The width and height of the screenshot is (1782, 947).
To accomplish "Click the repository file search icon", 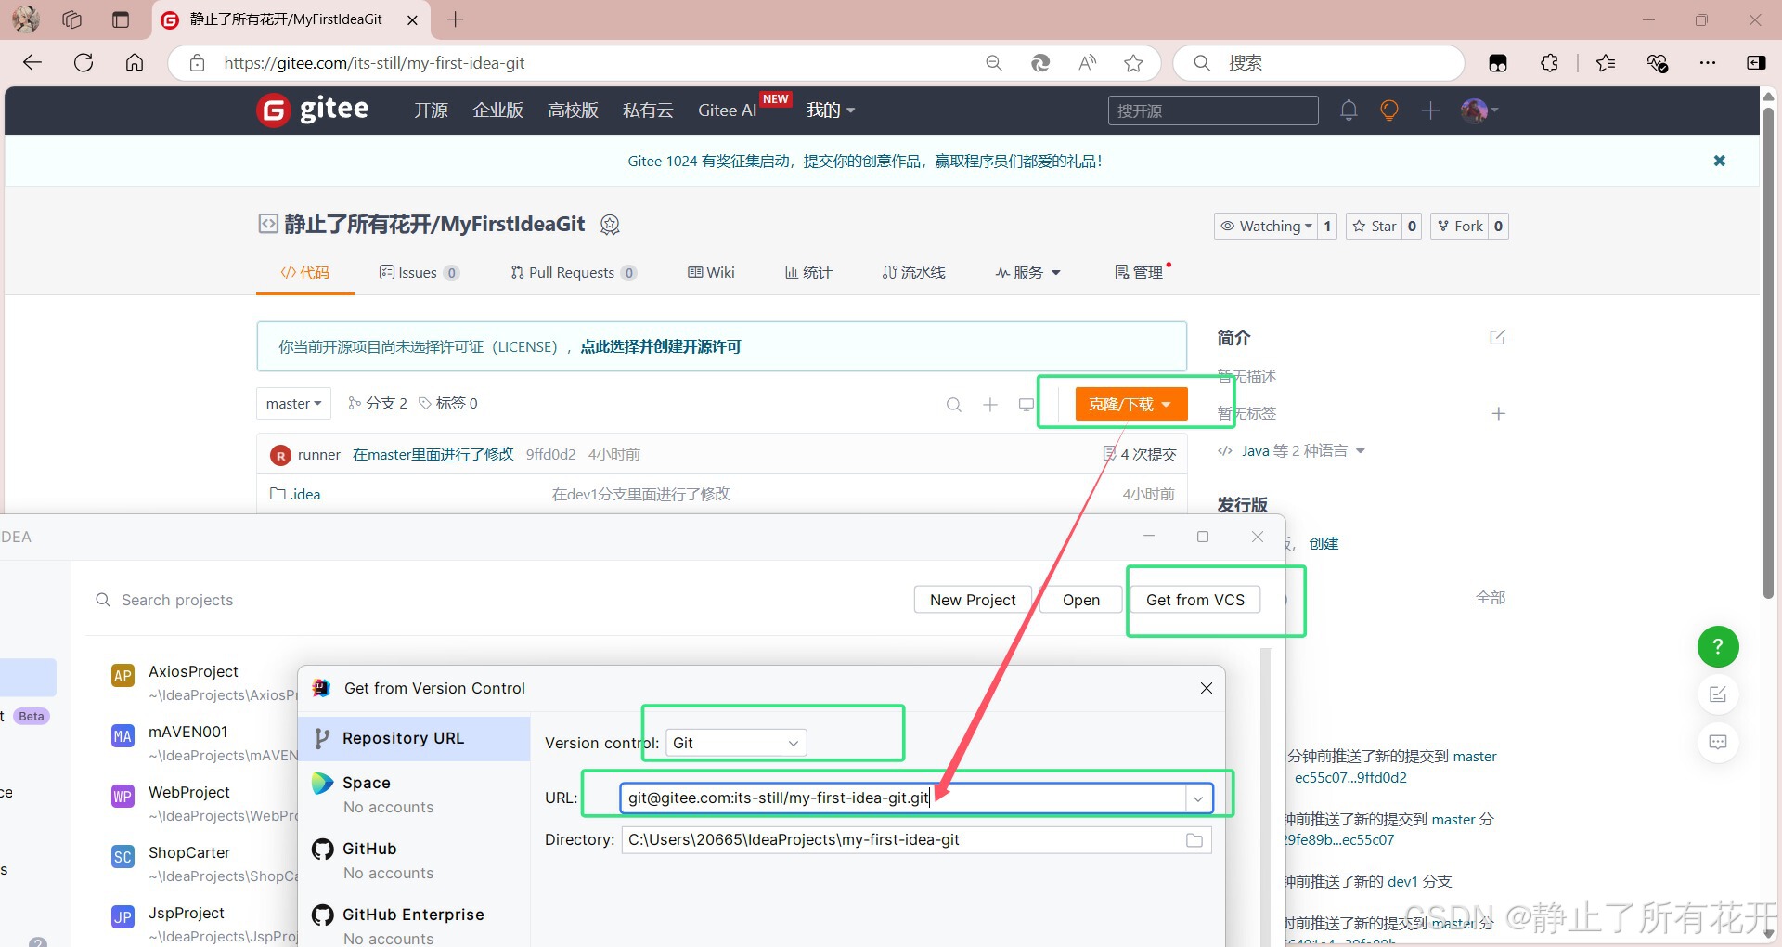I will (x=953, y=405).
